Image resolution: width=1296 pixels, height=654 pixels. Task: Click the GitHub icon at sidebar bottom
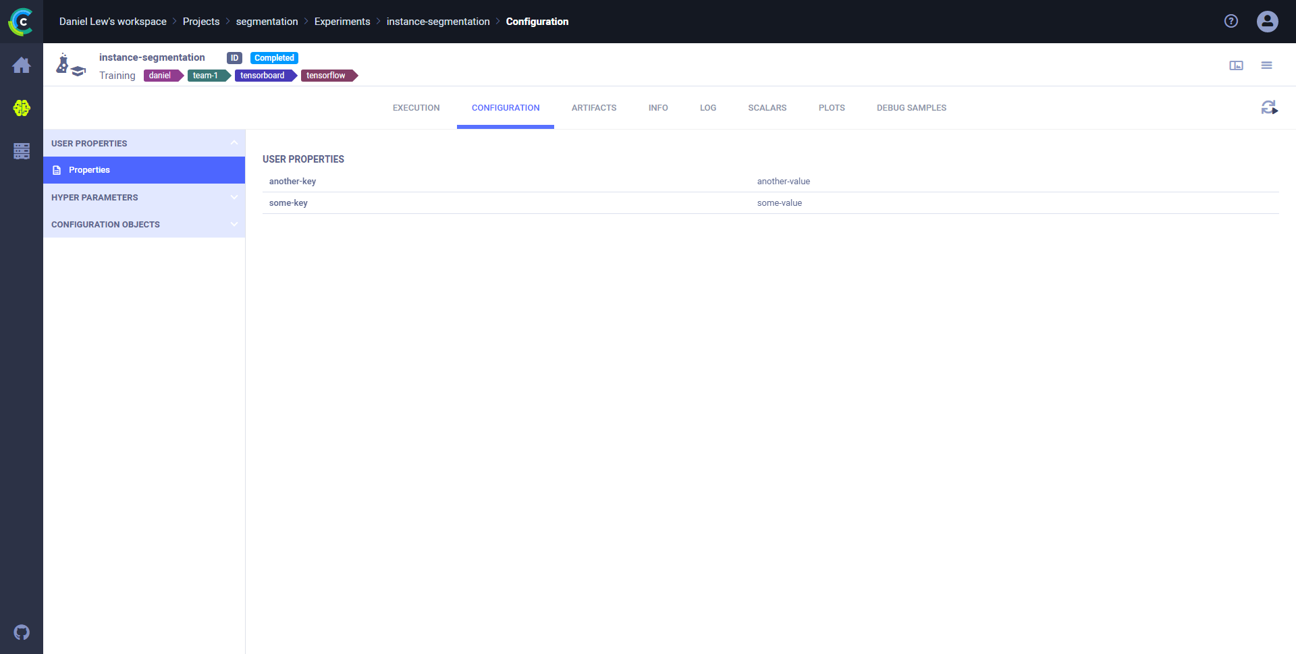click(22, 632)
